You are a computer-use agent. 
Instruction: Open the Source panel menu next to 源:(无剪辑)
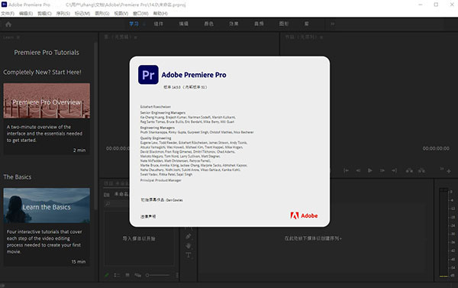click(136, 37)
